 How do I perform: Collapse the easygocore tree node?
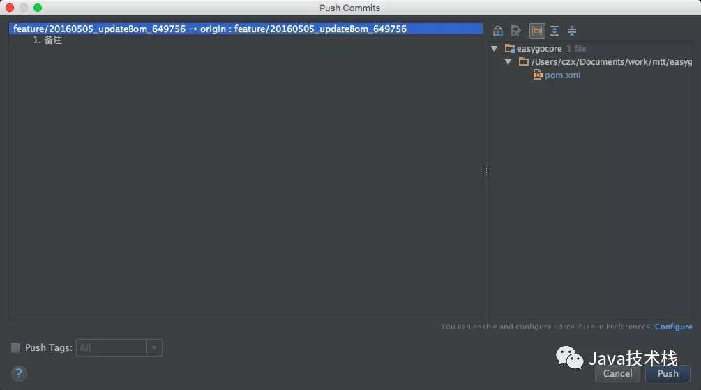coord(495,48)
